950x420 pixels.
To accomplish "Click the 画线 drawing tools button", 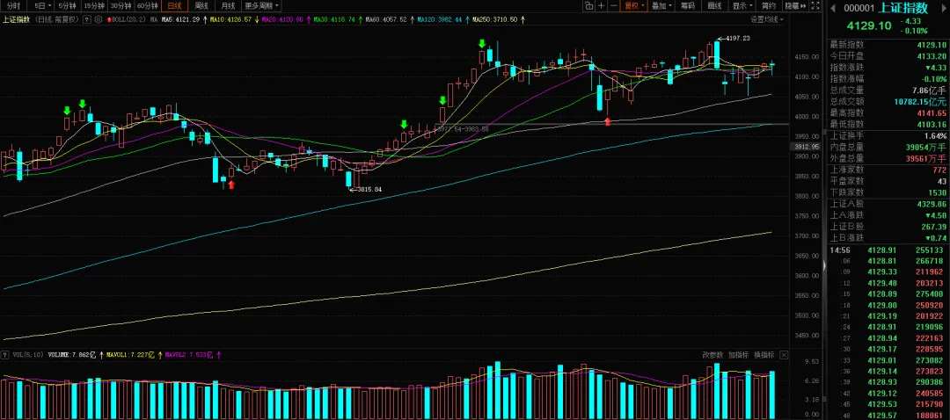I will pos(715,6).
